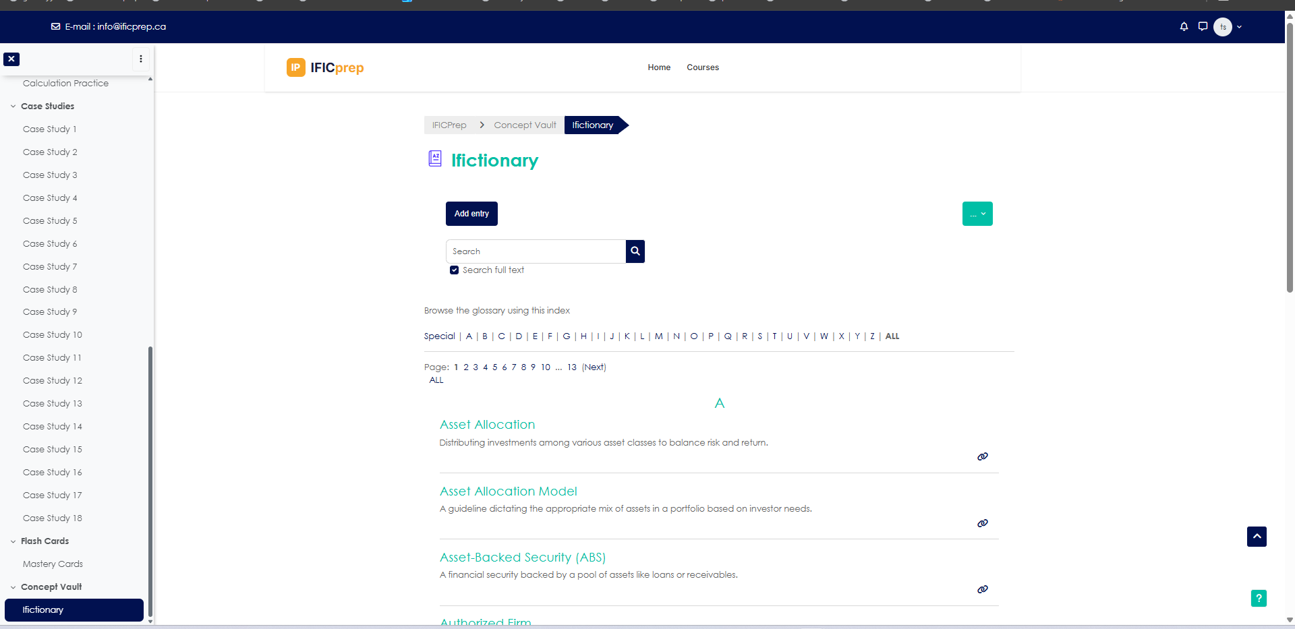
Task: Open the Asset Allocation entry title
Action: (x=487, y=425)
